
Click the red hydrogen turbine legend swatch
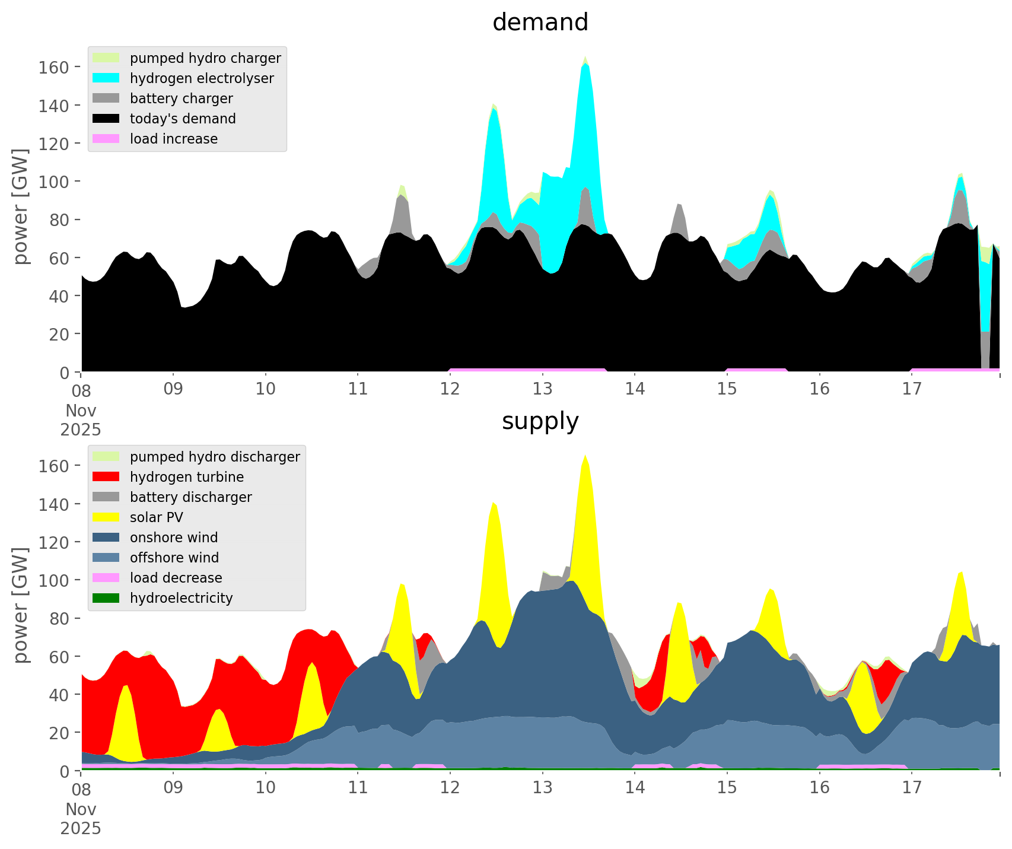pyautogui.click(x=106, y=477)
